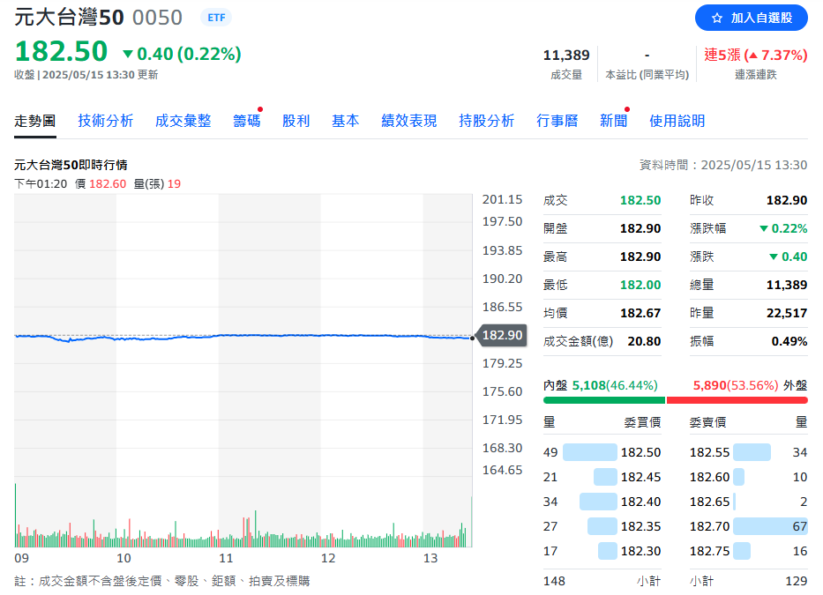This screenshot has width=823, height=595.
Task: Click ask price 182.75
Action: (x=709, y=551)
